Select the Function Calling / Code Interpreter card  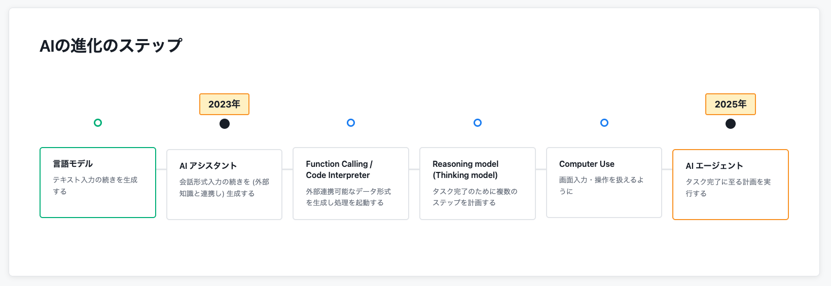click(351, 213)
